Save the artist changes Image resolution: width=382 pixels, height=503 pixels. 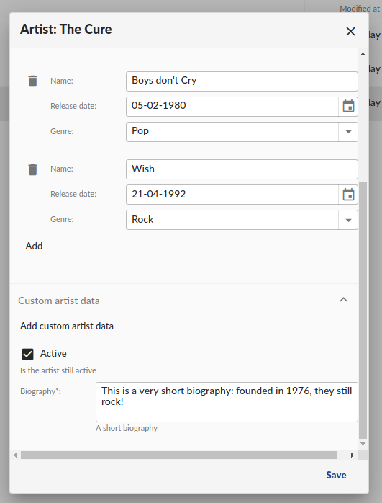[336, 475]
